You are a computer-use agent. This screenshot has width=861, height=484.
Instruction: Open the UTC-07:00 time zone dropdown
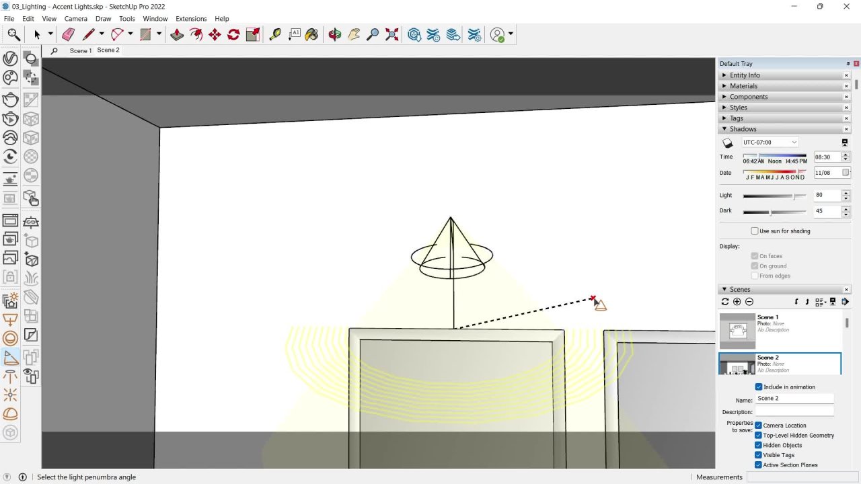[x=770, y=143]
